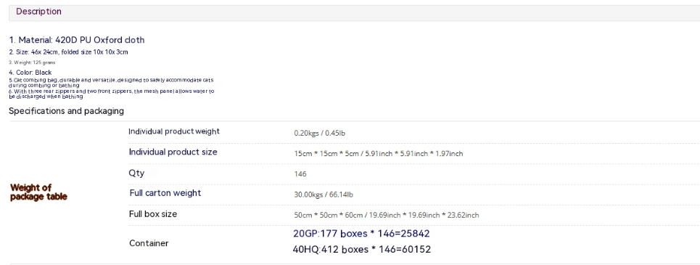Select the 40HQ:412 boxes container line
Screen dimensions: 700x265
point(362,249)
